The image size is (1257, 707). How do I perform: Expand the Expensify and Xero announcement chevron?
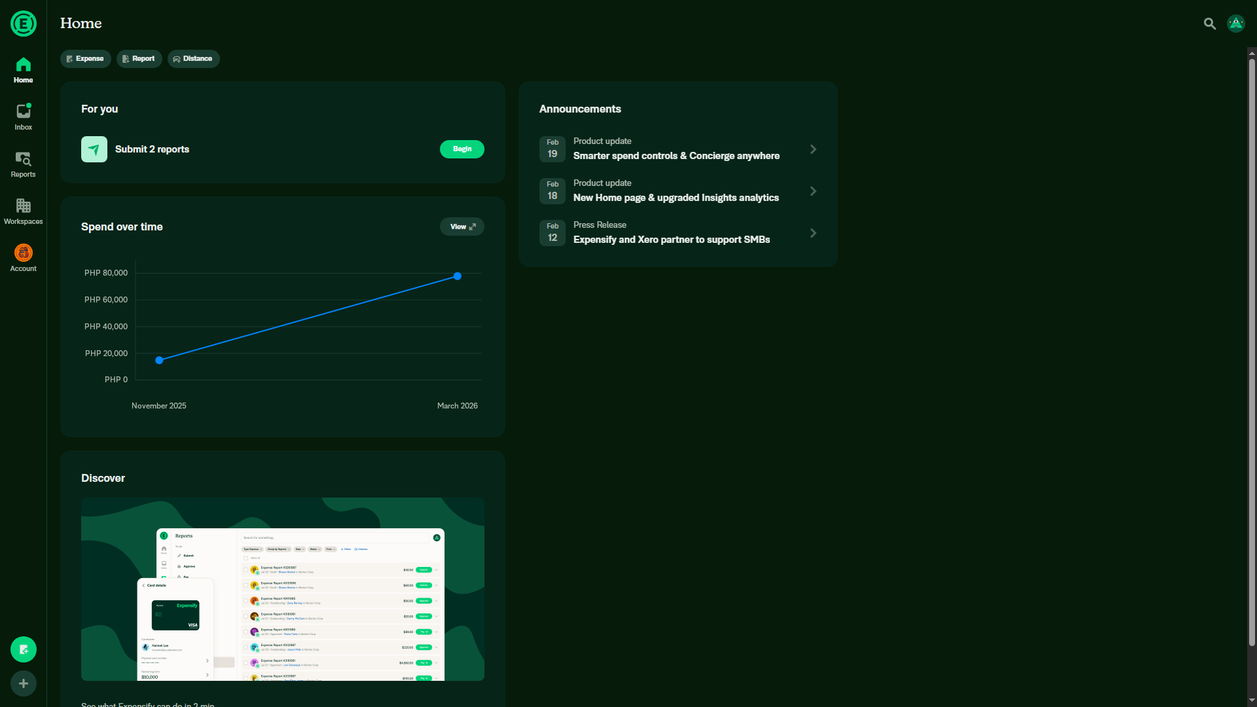coord(813,233)
